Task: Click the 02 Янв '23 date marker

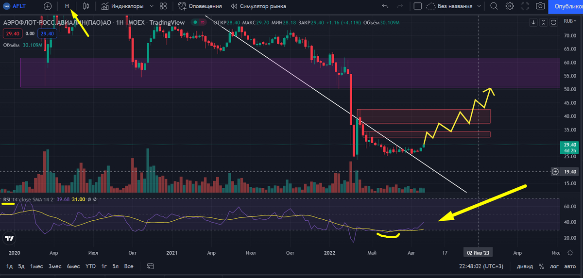Action: (479, 252)
